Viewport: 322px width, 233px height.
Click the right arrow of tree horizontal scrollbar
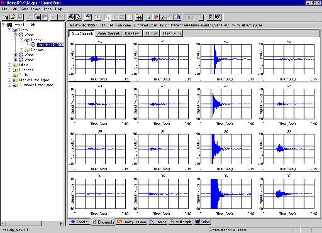61,224
